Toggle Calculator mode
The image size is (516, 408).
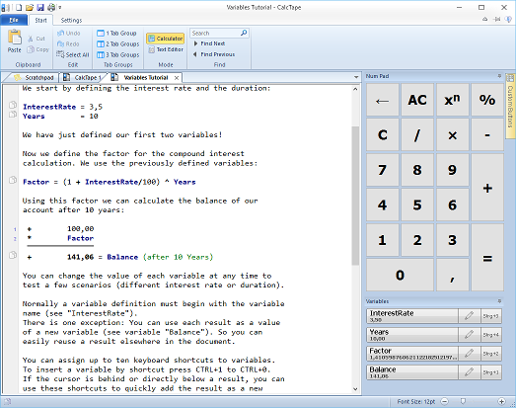(165, 39)
